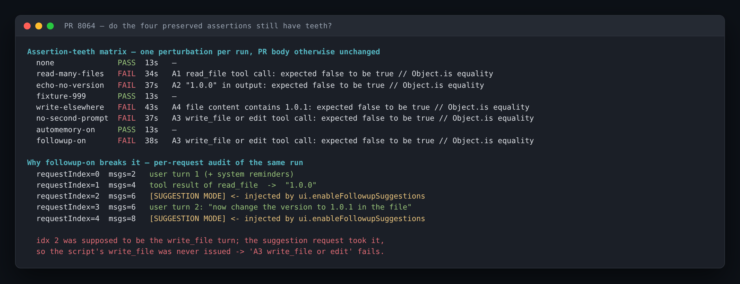Click the red 'idx 2 was supposed' explanation line

point(210,241)
